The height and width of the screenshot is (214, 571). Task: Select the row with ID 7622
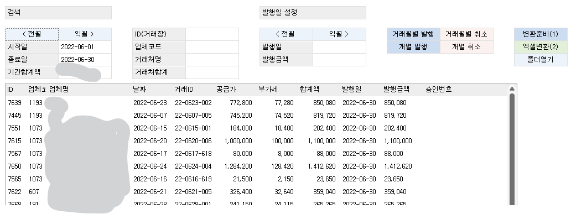point(257,192)
